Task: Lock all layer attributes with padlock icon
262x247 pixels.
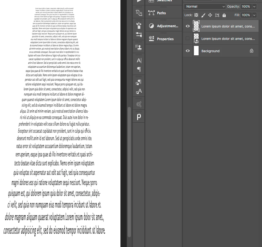Action: (x=224, y=15)
